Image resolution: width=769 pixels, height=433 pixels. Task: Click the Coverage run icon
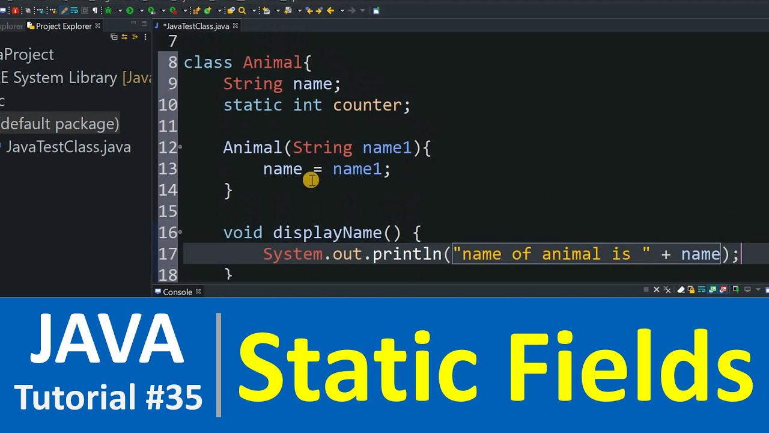(151, 11)
